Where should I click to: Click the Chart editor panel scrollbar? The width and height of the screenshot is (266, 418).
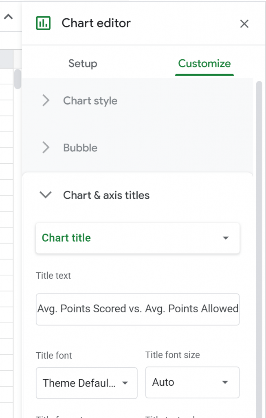[259, 122]
